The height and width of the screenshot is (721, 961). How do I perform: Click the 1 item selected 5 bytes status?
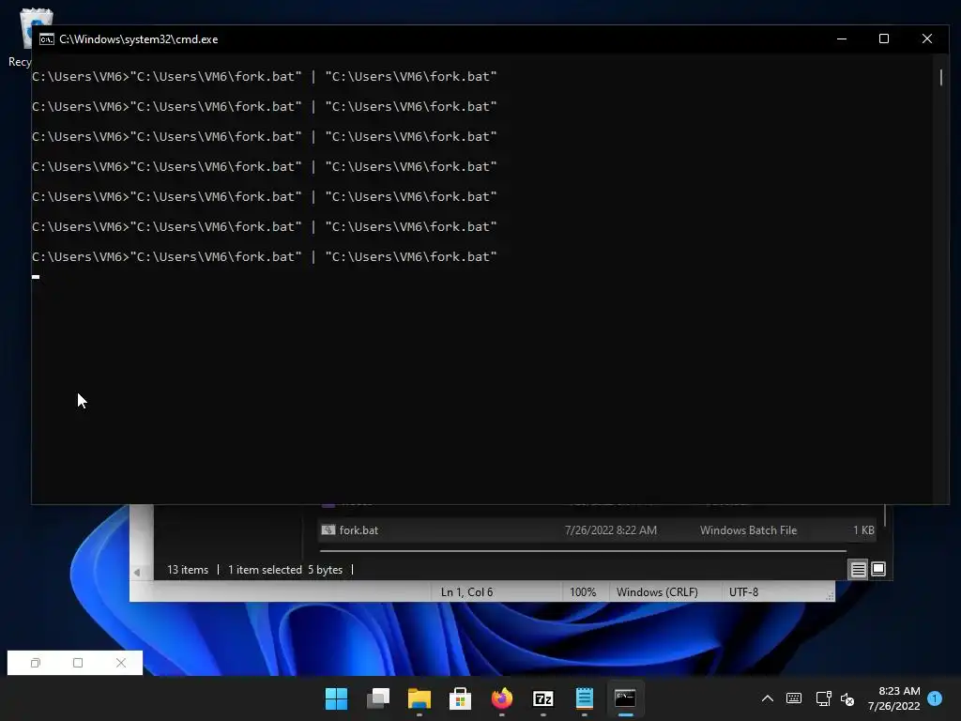tap(285, 570)
